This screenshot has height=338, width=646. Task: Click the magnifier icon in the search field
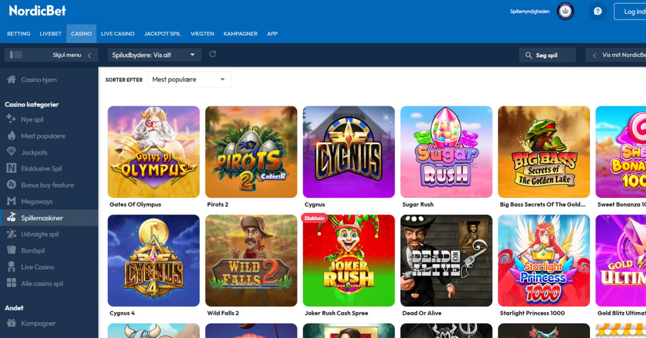[529, 55]
